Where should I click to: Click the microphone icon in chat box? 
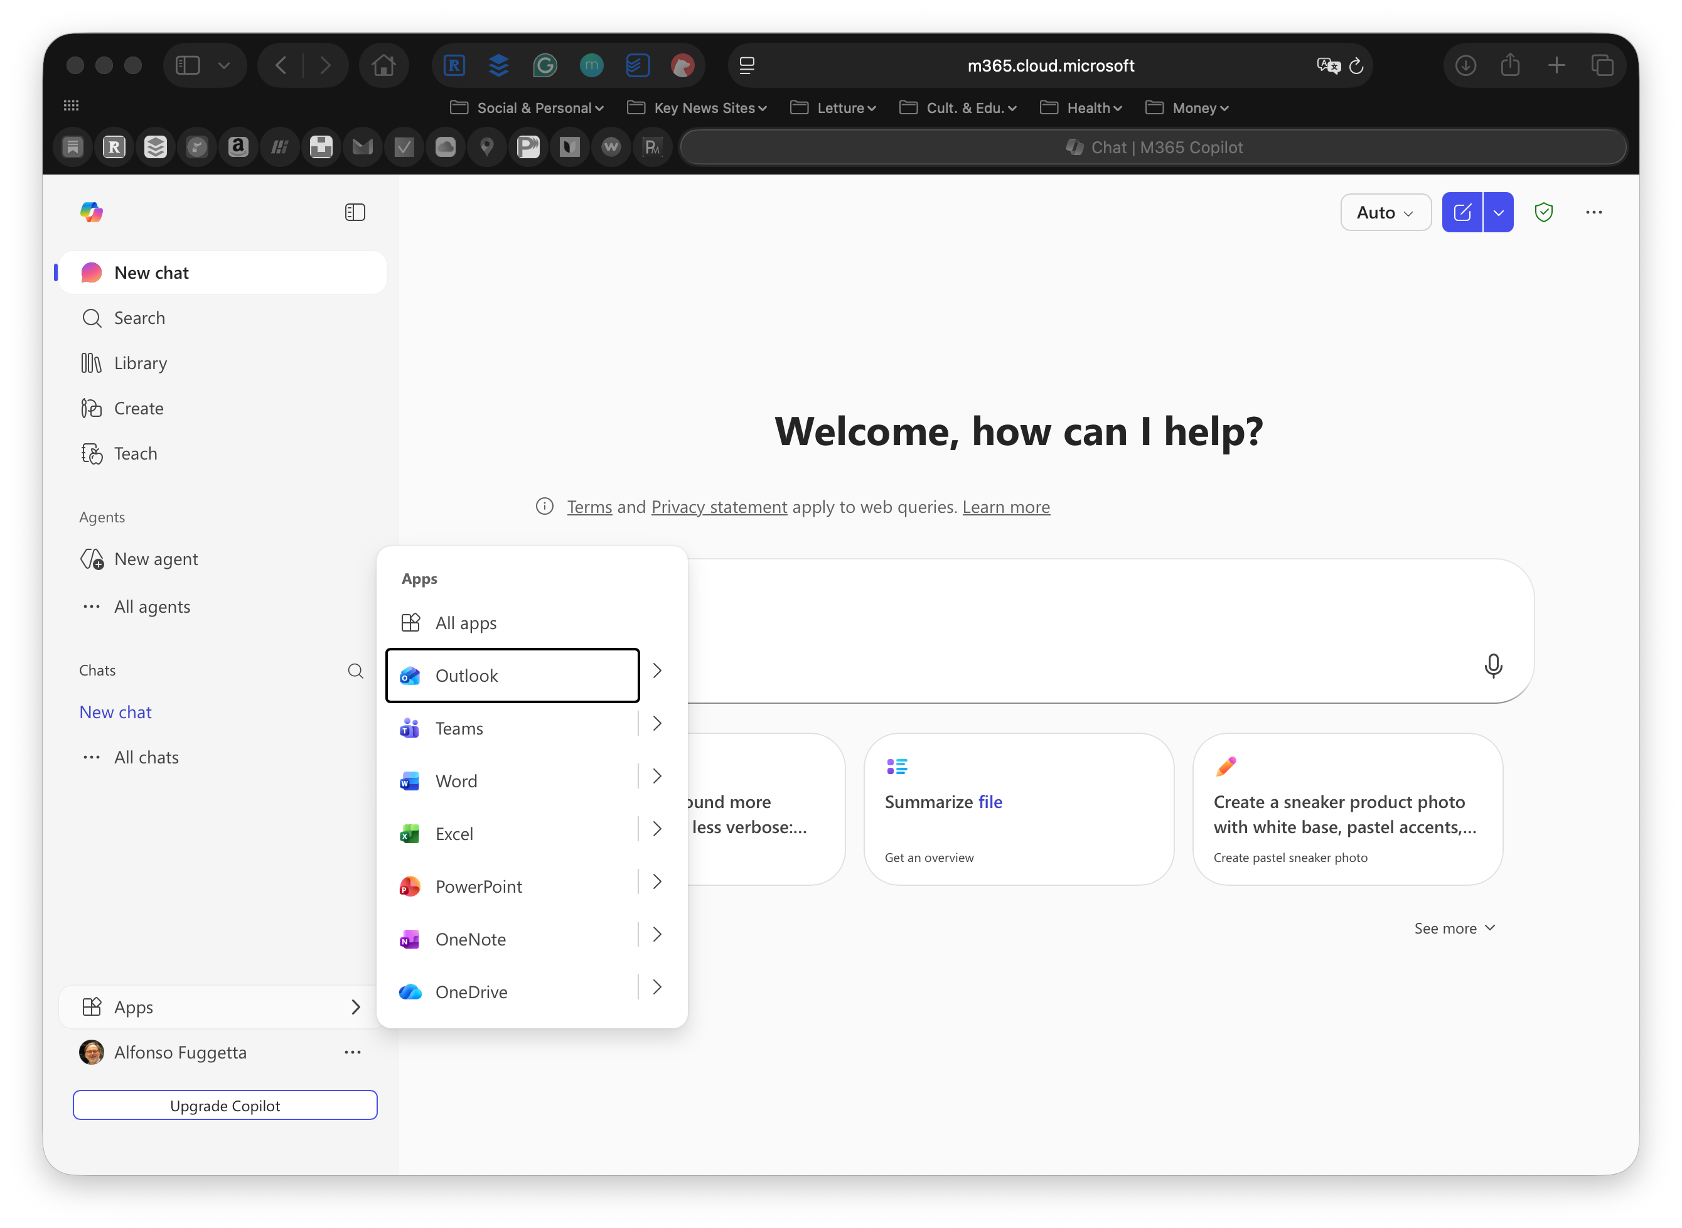[1492, 665]
